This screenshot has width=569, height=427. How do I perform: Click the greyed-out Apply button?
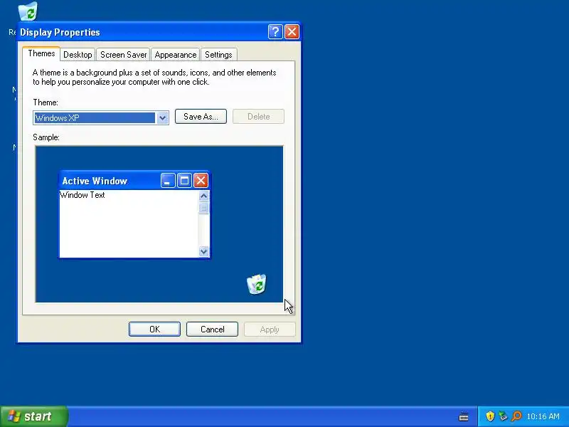270,330
